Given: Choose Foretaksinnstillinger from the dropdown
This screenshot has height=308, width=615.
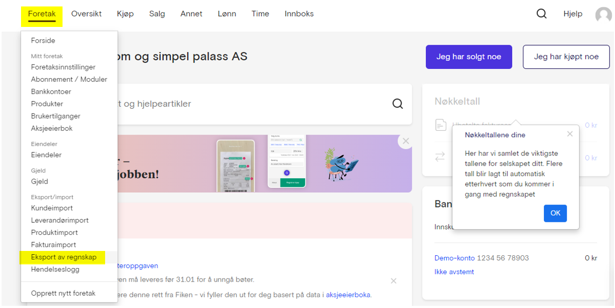Looking at the screenshot, I should (x=63, y=67).
